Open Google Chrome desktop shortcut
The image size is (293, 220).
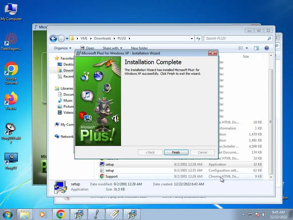pos(11,73)
